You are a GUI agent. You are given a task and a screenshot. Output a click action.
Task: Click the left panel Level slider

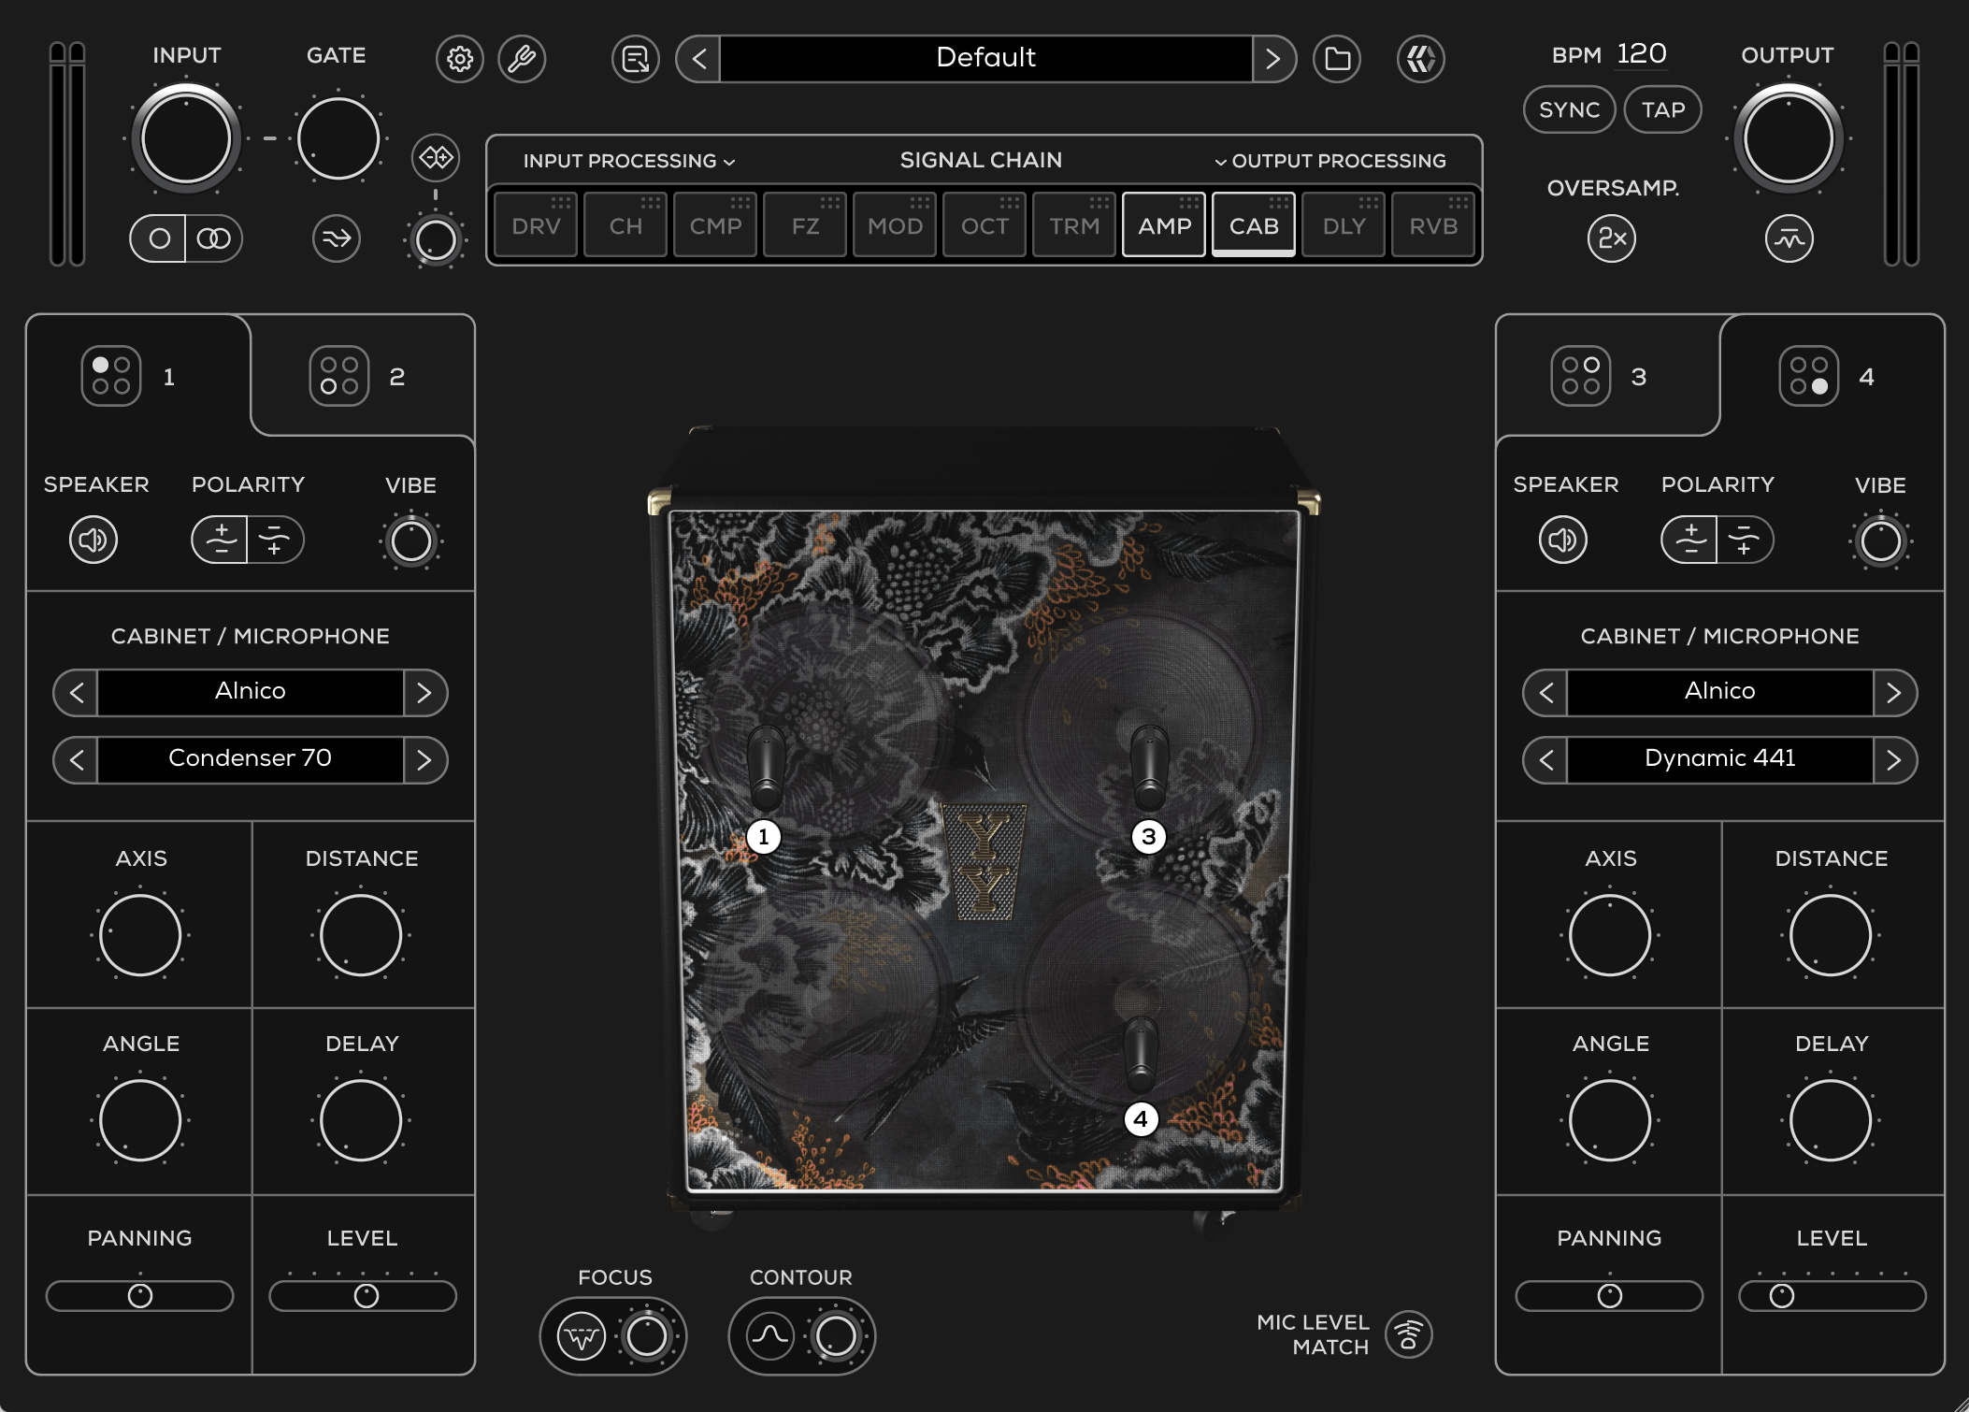363,1296
